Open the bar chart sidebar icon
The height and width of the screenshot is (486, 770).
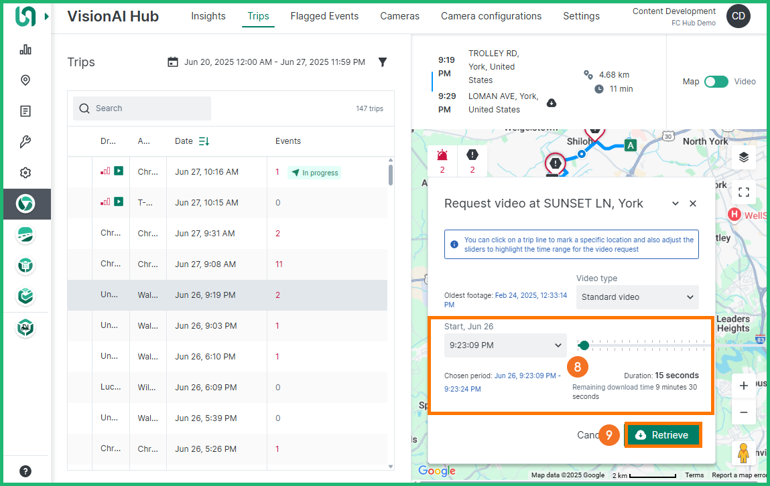(25, 50)
